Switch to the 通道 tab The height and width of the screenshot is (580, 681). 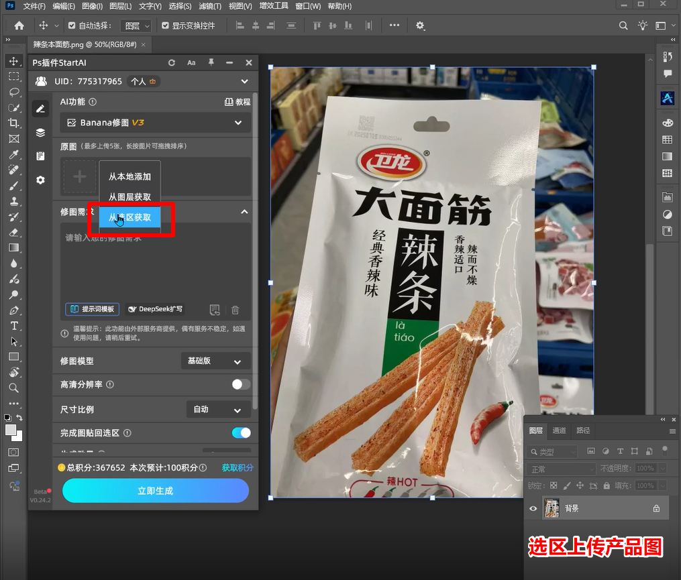(x=559, y=430)
